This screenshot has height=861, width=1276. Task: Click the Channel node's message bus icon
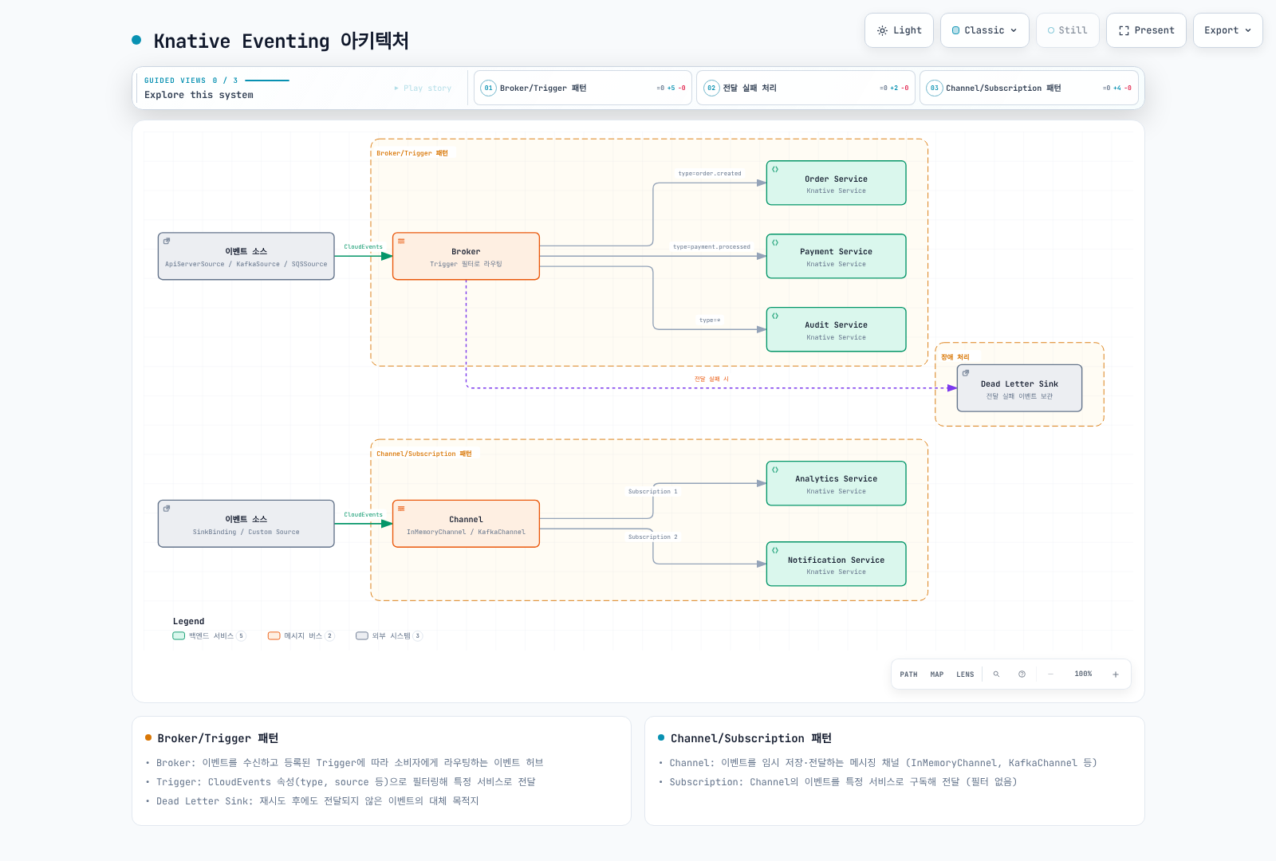(401, 509)
